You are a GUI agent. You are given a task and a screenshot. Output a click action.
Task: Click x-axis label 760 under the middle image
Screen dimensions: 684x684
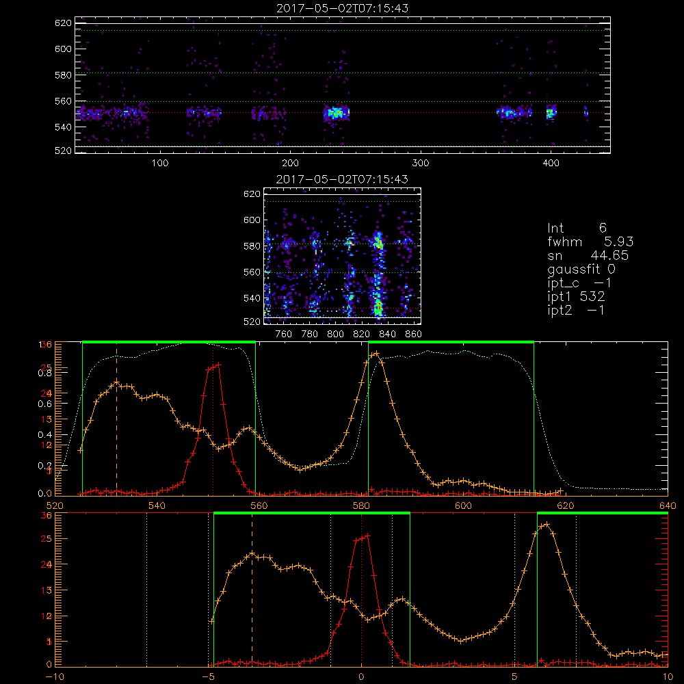[284, 334]
